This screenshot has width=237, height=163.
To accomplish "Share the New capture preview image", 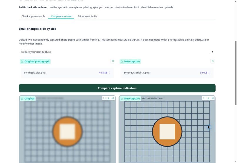I will tap(213, 98).
